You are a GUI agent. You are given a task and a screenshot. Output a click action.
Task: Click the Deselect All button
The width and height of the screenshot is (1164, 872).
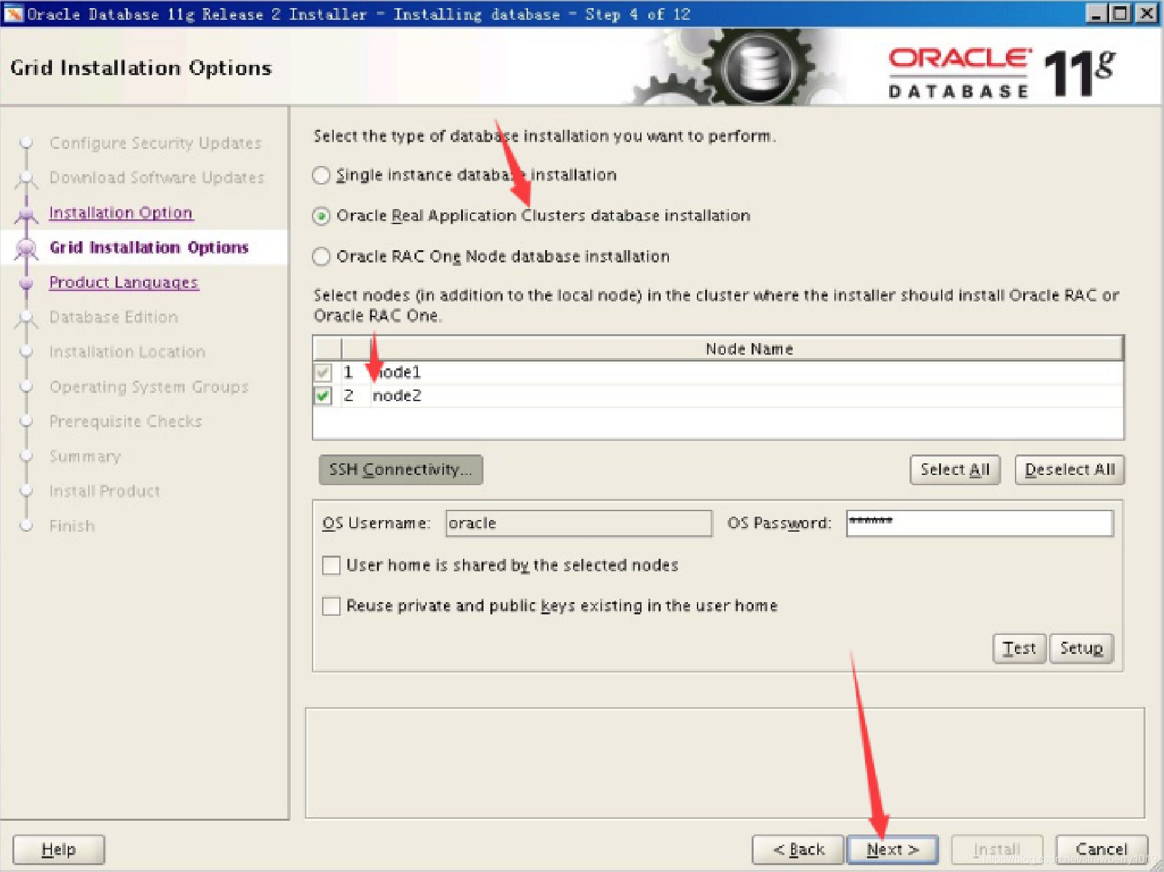pyautogui.click(x=1070, y=469)
